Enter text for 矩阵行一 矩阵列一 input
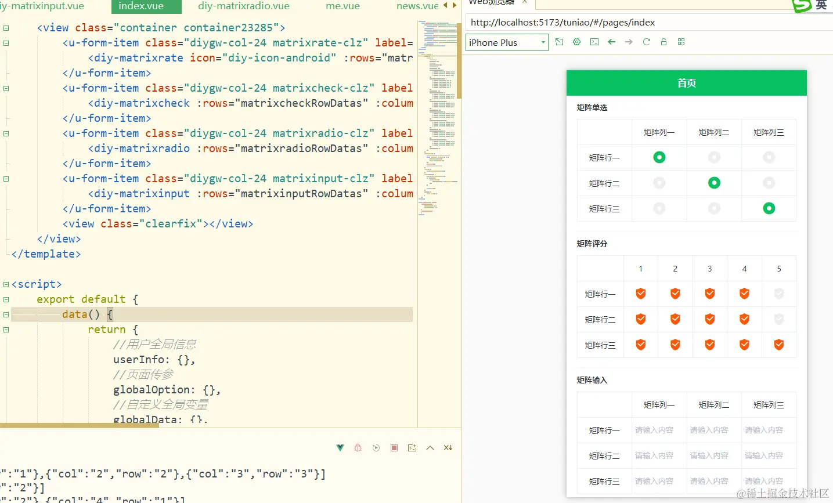833x503 pixels. 659,430
